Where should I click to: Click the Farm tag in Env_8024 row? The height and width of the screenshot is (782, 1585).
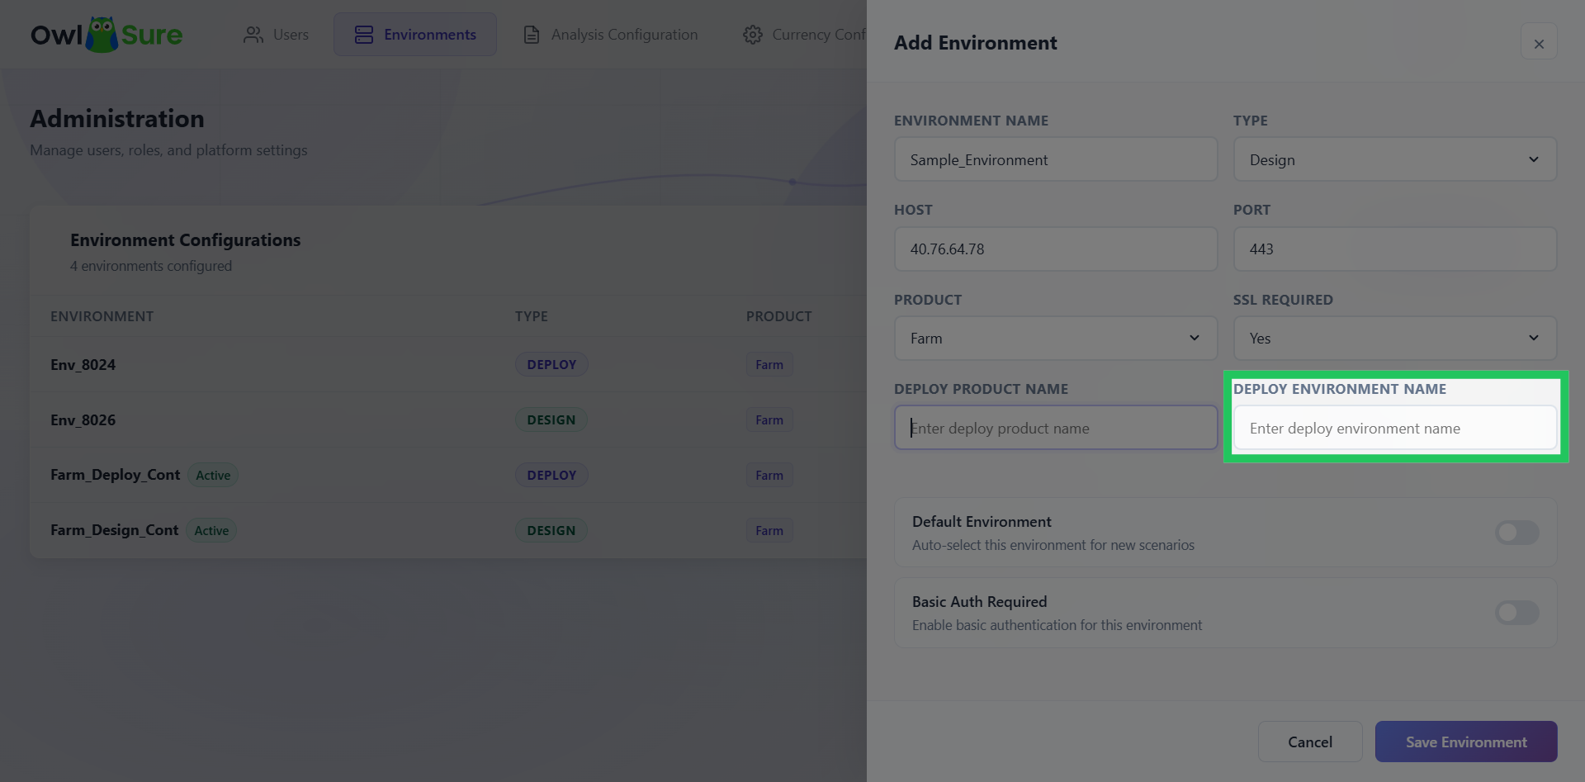769,364
